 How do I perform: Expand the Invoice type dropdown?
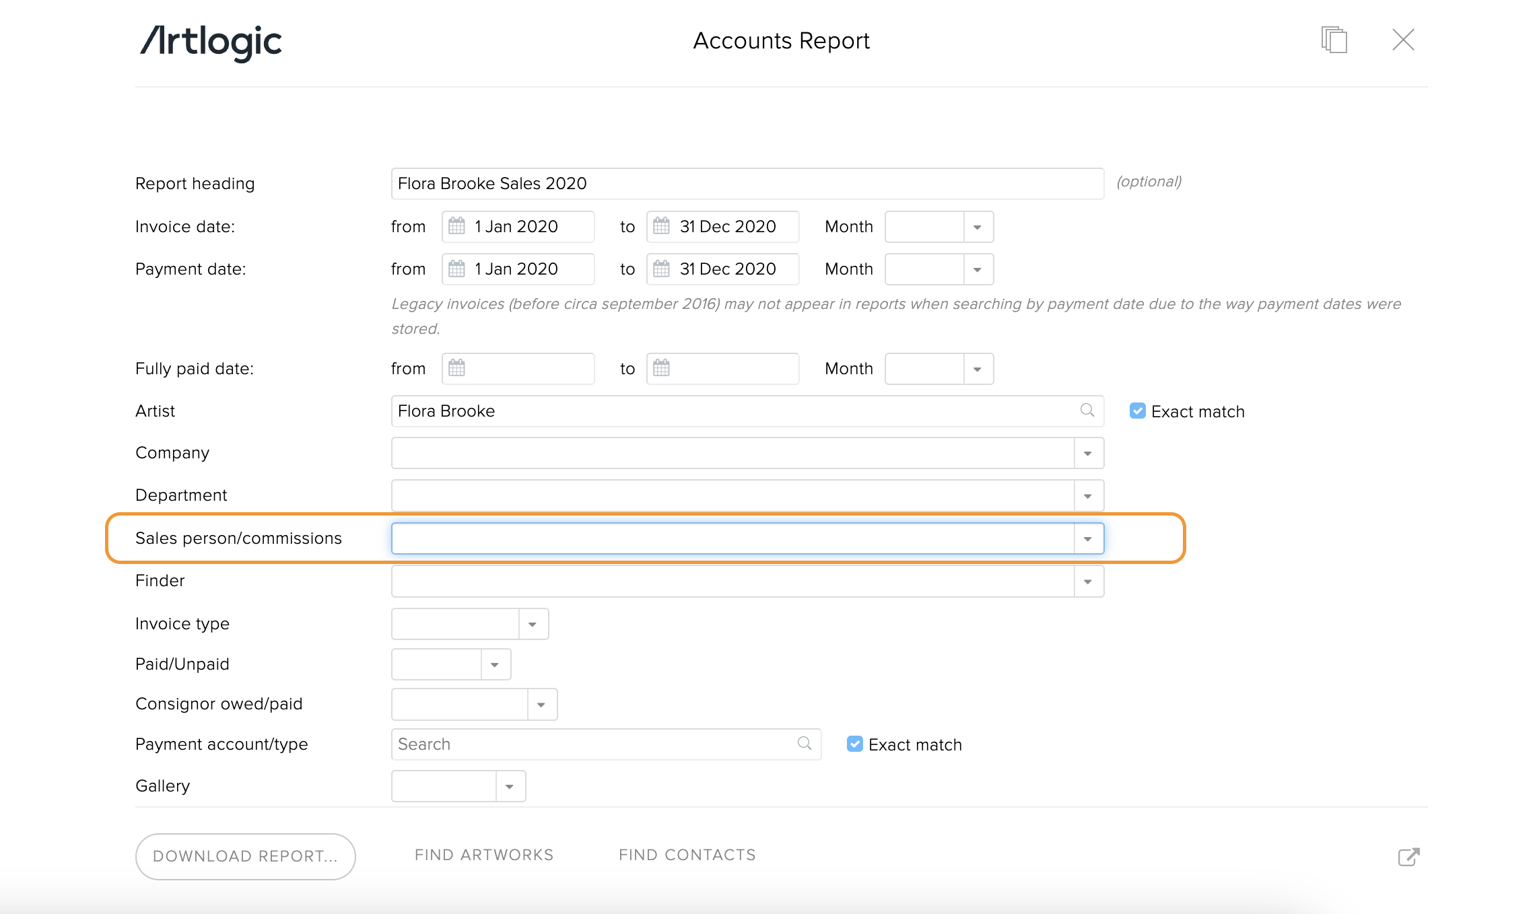click(x=533, y=624)
